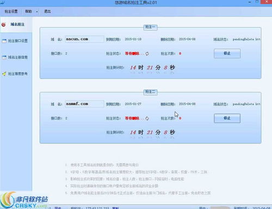Viewport: 272px width, 209px height.
Task: Open 抢注接口设置 in the sidebar
Action: [x=18, y=41]
